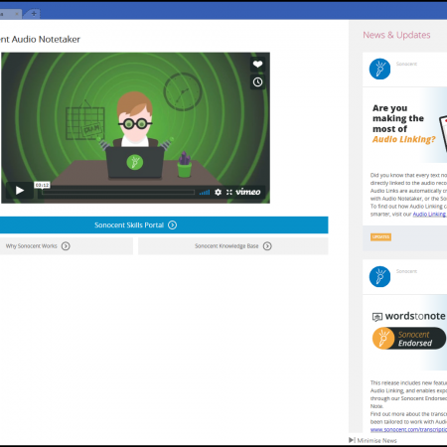Click the Audio Notetaker page title

tap(40, 40)
